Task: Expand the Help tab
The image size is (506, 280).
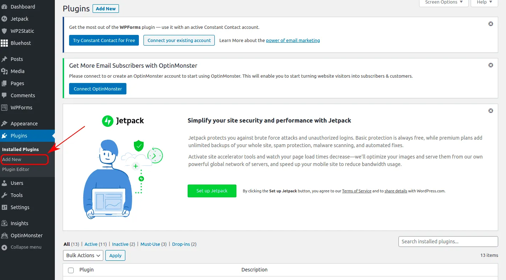Action: pyautogui.click(x=484, y=2)
